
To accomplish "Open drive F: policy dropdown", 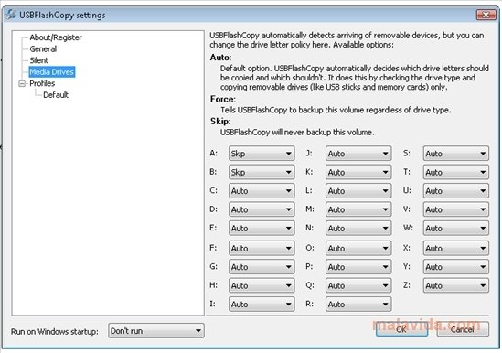I will click(262, 248).
